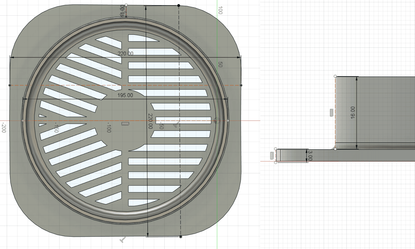Click the constraint glyph on the grille center axis

pyautogui.click(x=125, y=124)
